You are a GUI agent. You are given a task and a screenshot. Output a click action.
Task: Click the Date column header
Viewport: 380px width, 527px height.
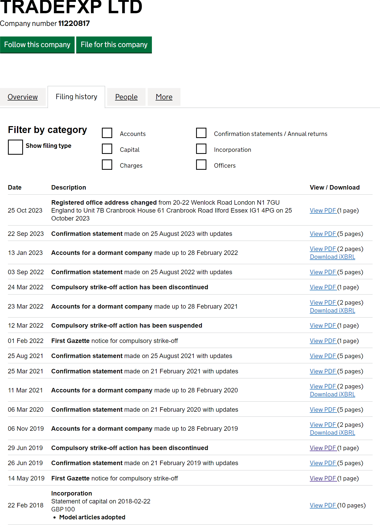point(15,187)
